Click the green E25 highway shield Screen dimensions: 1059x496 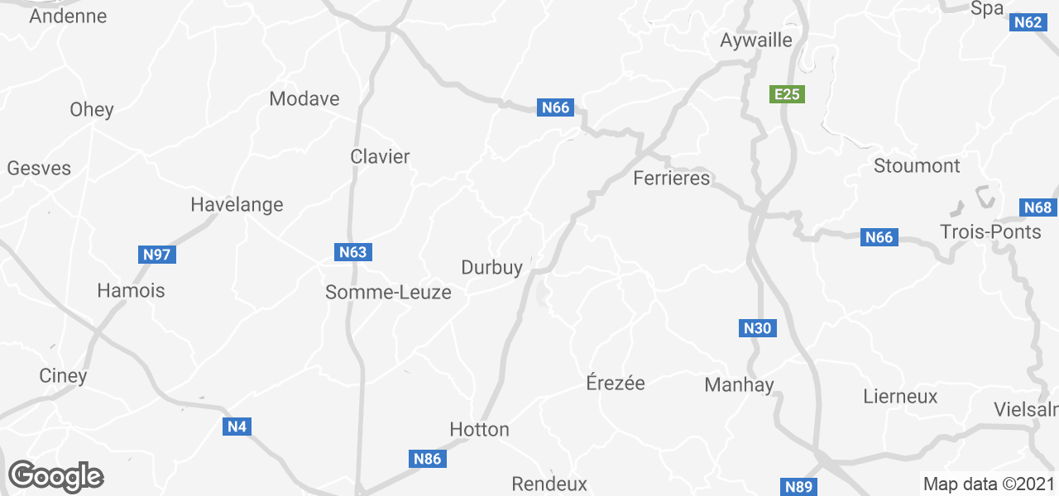pos(786,94)
